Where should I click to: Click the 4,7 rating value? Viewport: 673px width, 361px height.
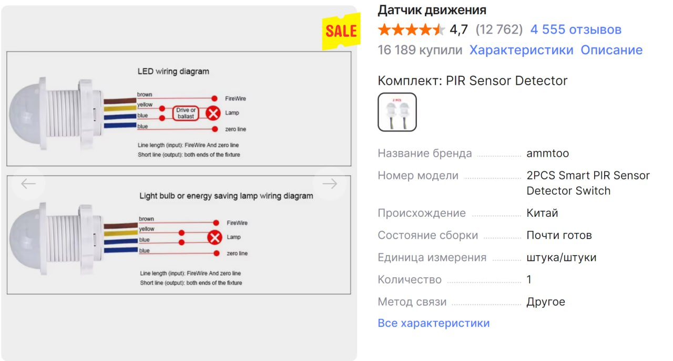pos(458,29)
